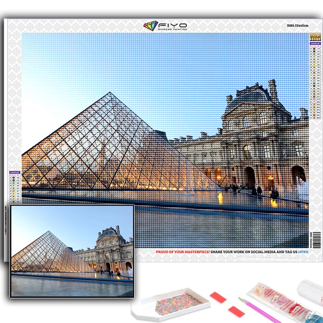Pick the upper red wax pad
This screenshot has height=323, width=323.
point(218,297)
